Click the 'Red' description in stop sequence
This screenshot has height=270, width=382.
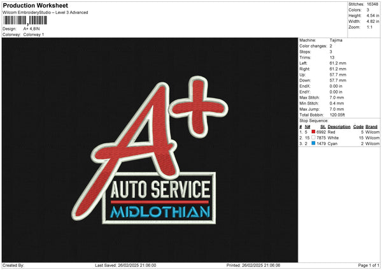pos(331,132)
